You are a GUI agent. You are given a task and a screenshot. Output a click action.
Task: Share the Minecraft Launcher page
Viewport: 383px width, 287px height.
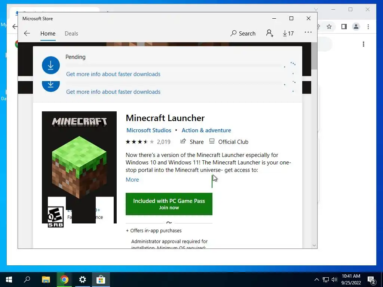click(x=192, y=142)
